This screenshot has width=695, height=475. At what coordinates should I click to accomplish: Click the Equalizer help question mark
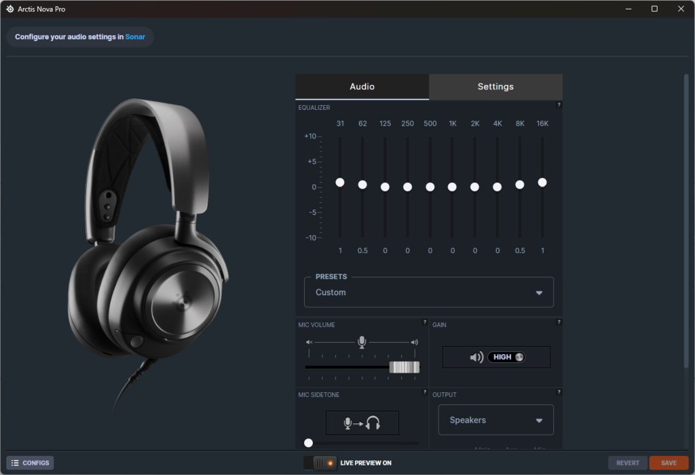(559, 105)
